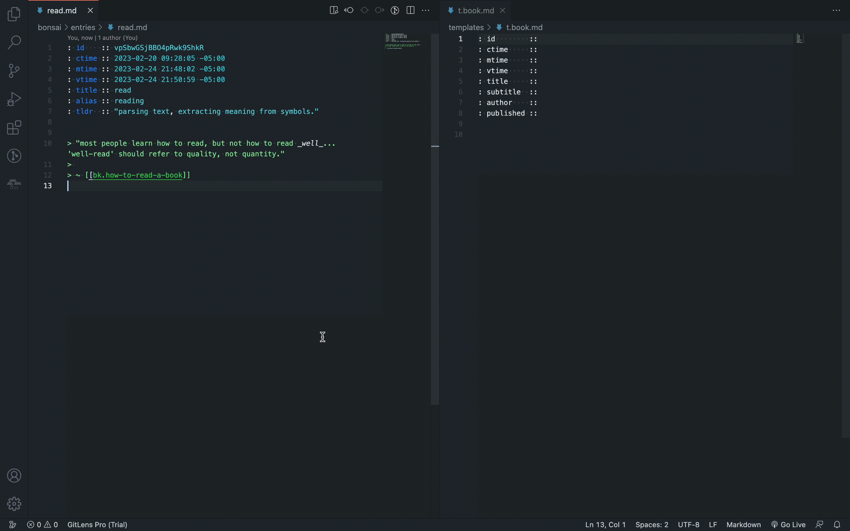Open More Actions menu for t.book.md group
Viewport: 850px width, 531px height.
pyautogui.click(x=836, y=10)
